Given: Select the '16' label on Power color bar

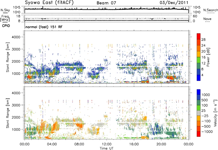Looking at the screenshot, I should [x=203, y=57].
